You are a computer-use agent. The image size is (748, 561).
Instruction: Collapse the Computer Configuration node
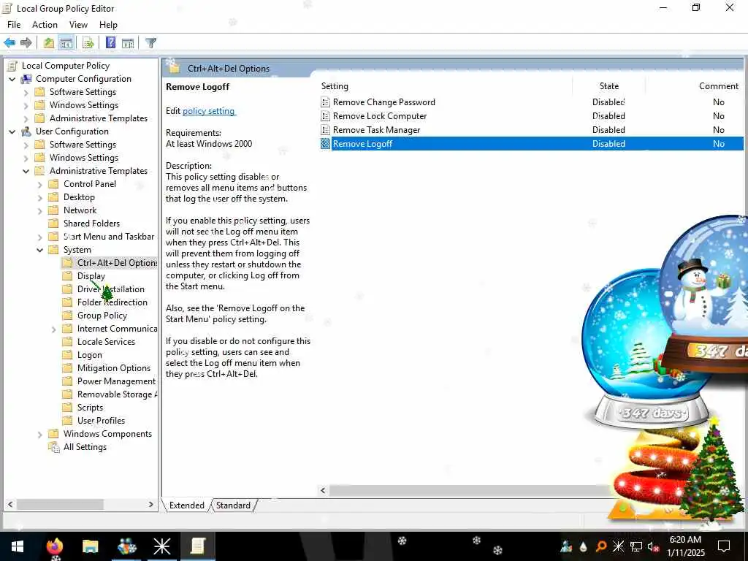[12, 79]
